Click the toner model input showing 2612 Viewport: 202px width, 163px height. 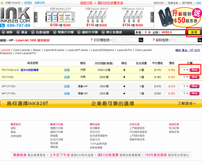coord(184,40)
